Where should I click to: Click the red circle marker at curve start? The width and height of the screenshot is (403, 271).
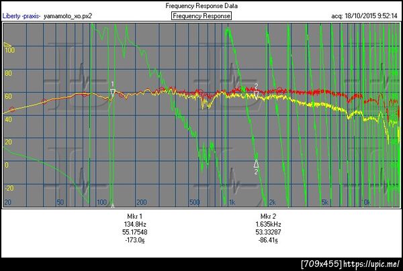pos(12,109)
